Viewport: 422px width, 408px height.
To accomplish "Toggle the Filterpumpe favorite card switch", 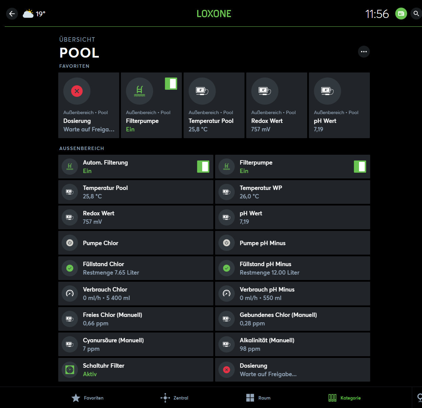I will (x=171, y=84).
